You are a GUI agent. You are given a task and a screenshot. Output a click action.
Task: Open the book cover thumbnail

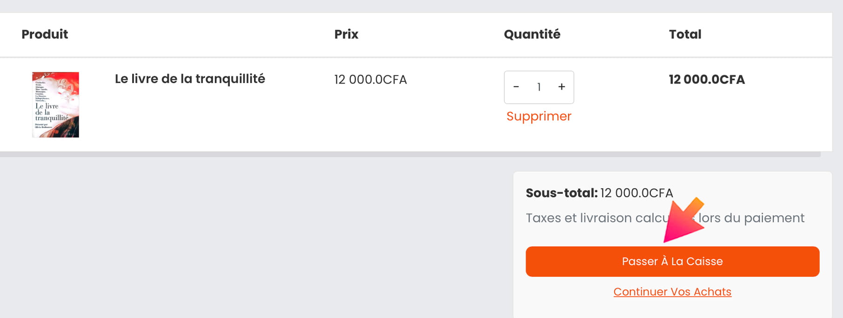pyautogui.click(x=55, y=104)
